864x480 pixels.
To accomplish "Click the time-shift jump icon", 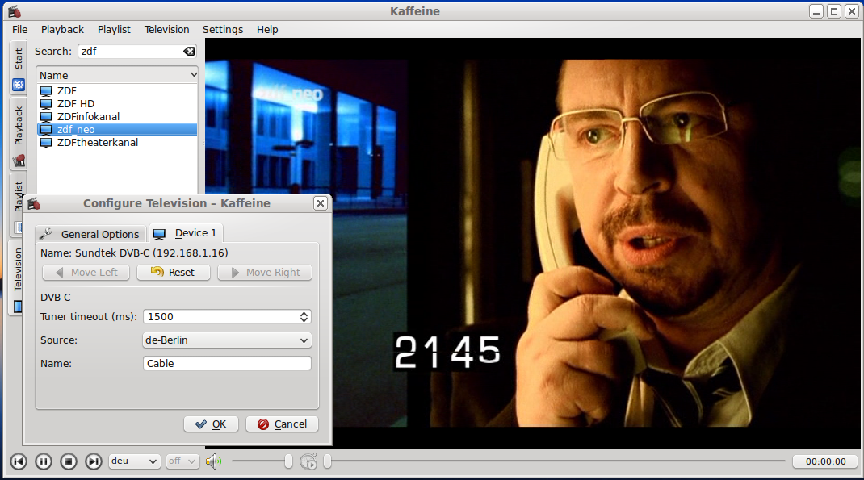I will [308, 461].
